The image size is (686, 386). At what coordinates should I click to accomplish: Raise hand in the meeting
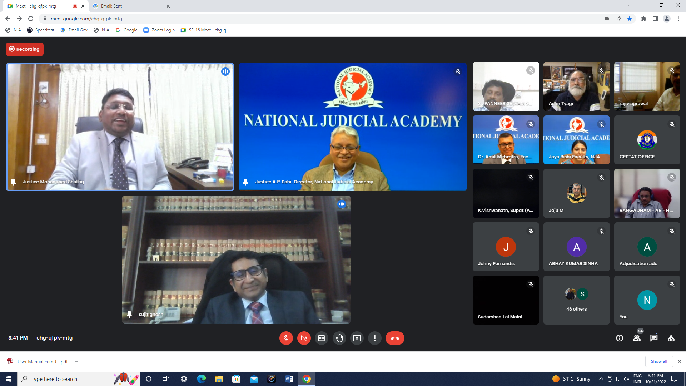[339, 338]
